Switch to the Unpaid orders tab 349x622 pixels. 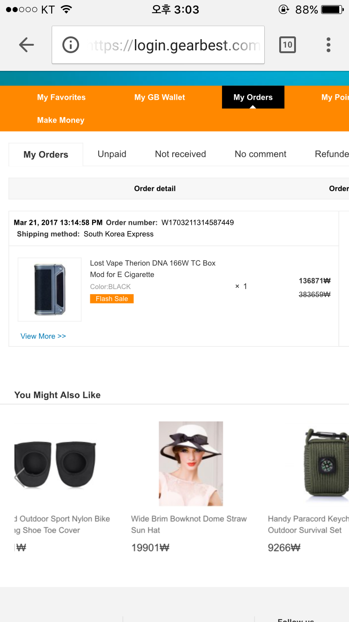pyautogui.click(x=112, y=154)
